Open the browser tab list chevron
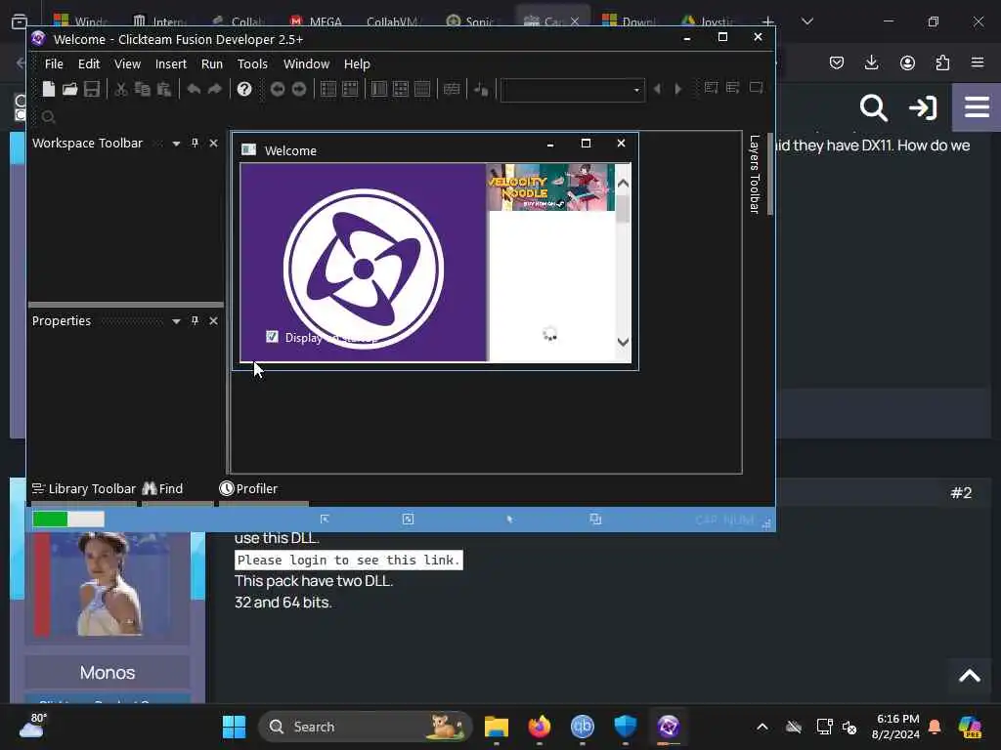The width and height of the screenshot is (1001, 750). point(806,21)
